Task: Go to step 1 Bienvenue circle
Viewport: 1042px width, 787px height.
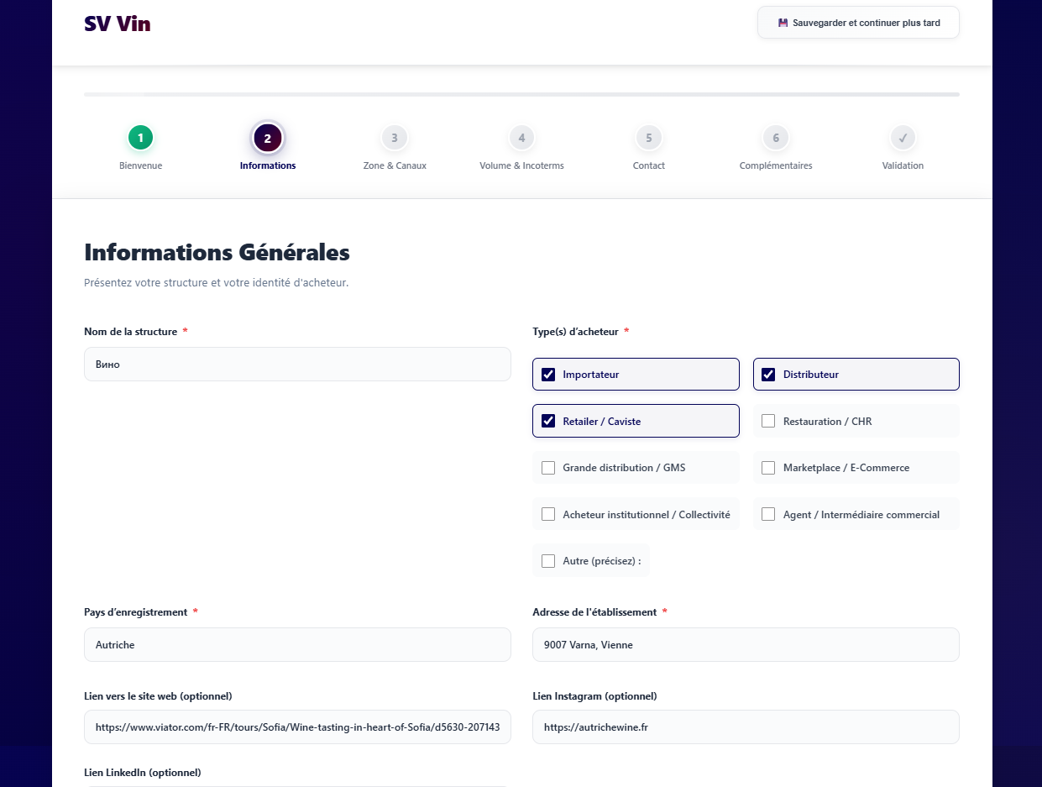Action: [x=140, y=138]
